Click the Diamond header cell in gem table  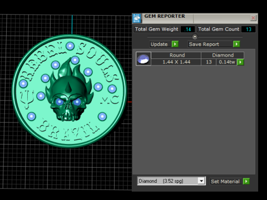click(x=222, y=55)
